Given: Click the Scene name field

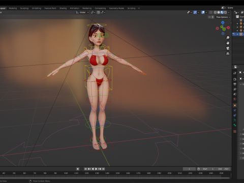Looking at the screenshot, I should click(235, 8).
